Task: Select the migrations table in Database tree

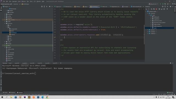Action: [x=156, y=19]
